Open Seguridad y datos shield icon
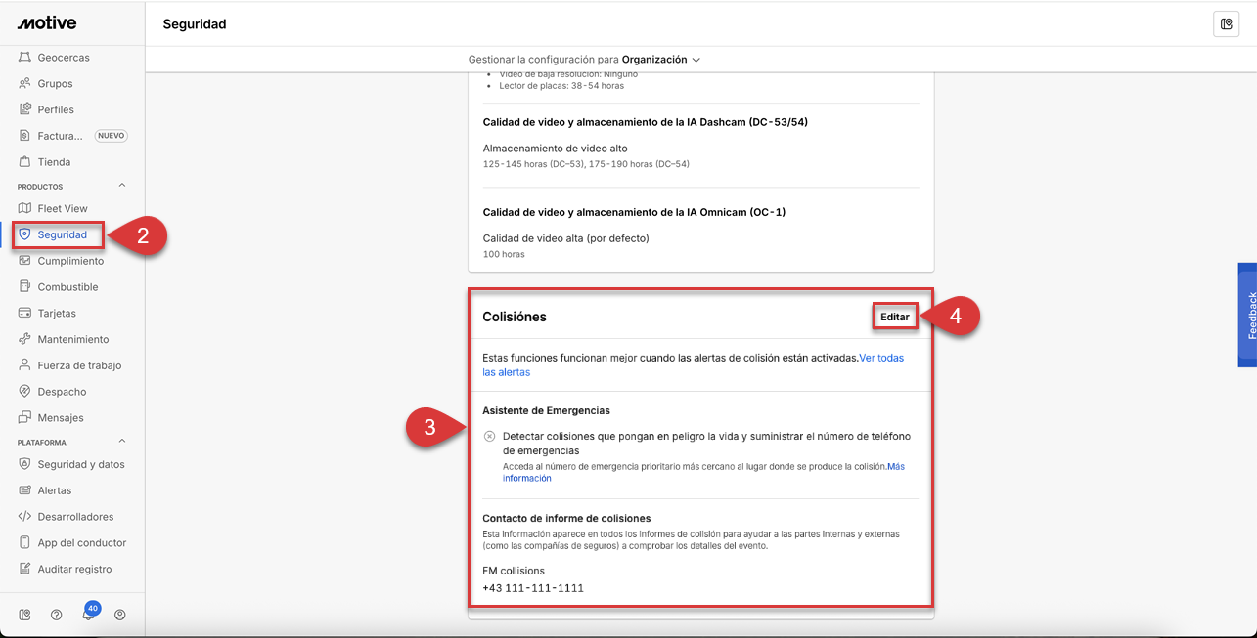Screen dimensions: 1257x638 click(25, 464)
